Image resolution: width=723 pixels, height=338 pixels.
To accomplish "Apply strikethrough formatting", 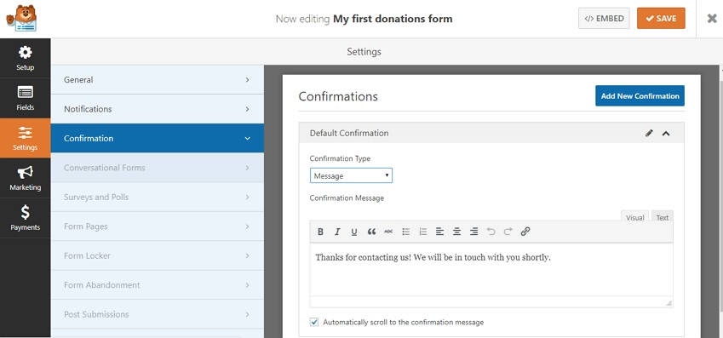I will point(388,232).
